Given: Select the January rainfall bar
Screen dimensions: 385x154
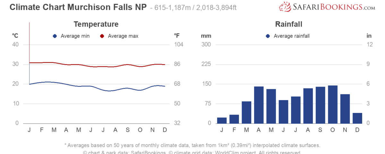Looking at the screenshot, I should pyautogui.click(x=222, y=120).
